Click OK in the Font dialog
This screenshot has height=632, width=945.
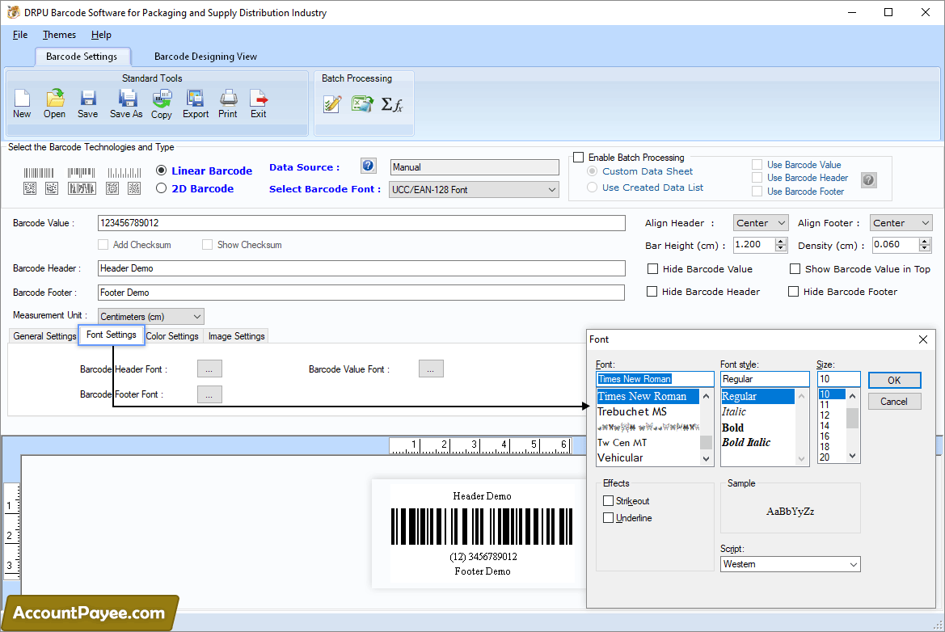tap(894, 380)
